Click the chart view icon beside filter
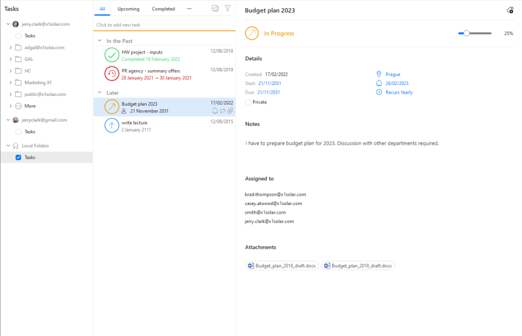Screen dimensions: 522x336 215,9
